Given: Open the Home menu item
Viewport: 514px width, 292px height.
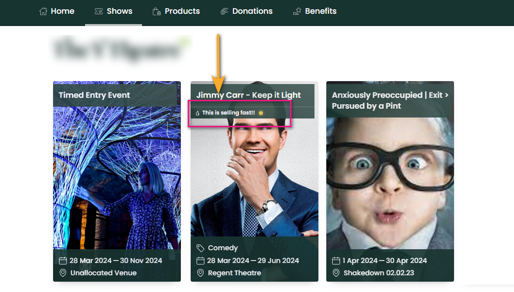Looking at the screenshot, I should tap(57, 11).
